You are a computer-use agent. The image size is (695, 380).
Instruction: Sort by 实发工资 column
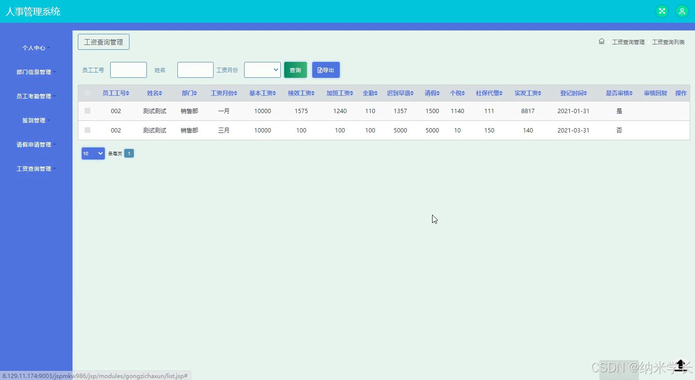tap(528, 93)
